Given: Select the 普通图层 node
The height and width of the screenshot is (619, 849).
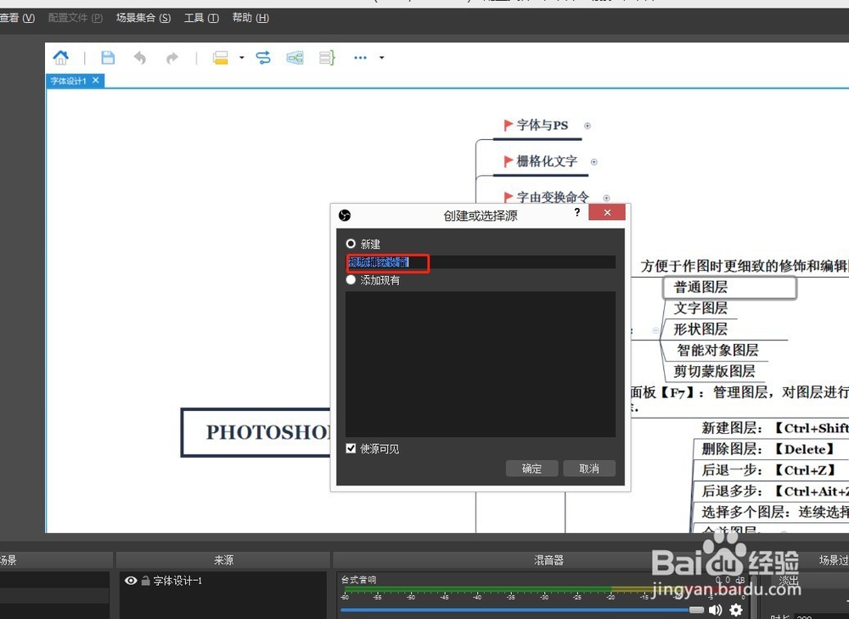Looking at the screenshot, I should click(729, 288).
